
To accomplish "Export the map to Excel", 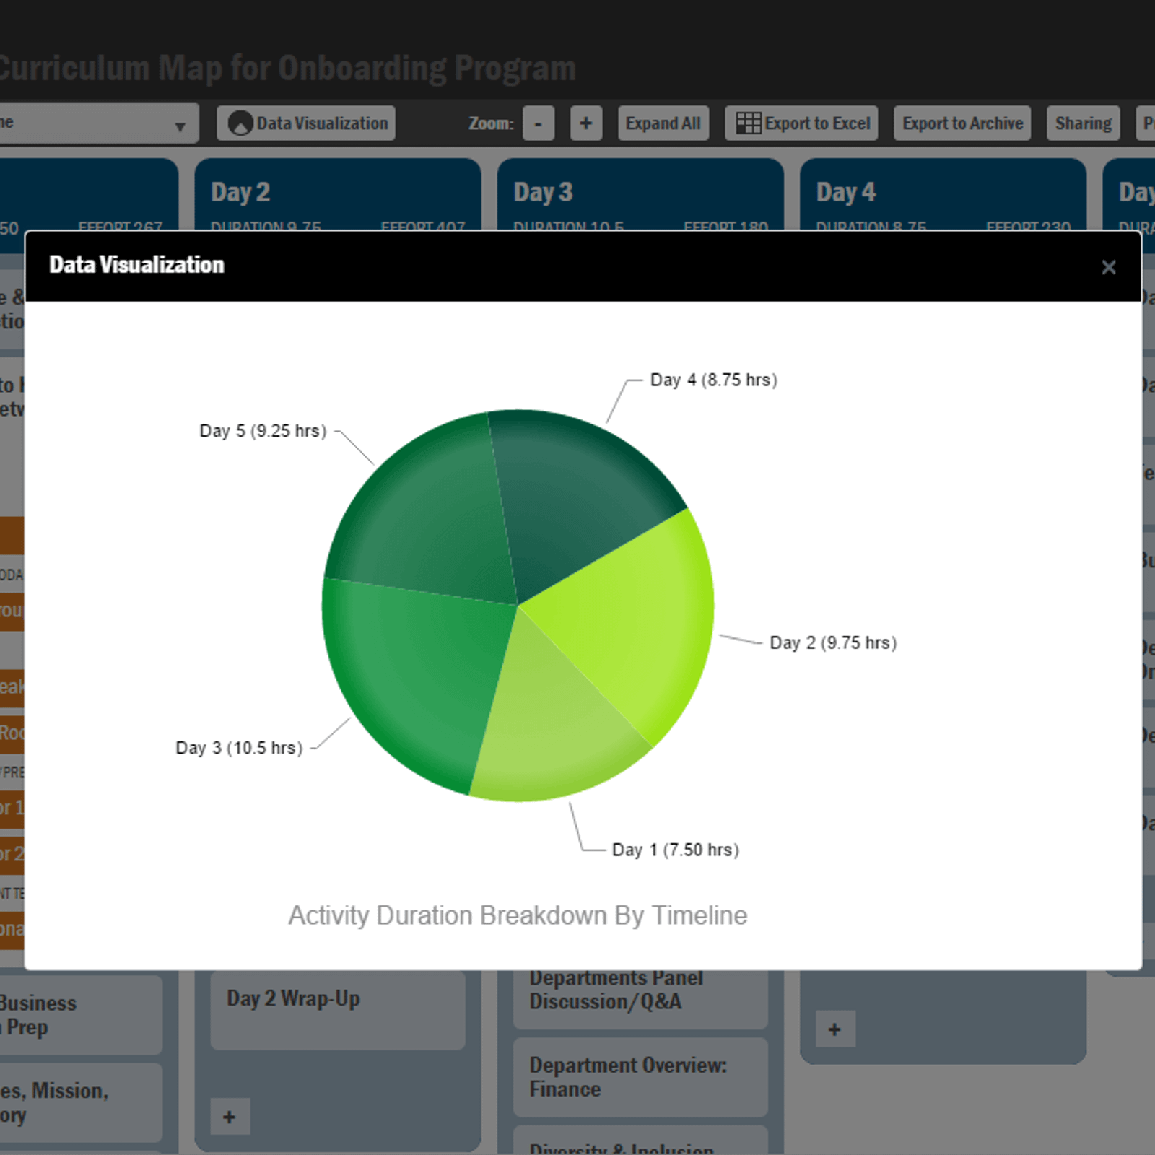I will click(x=802, y=123).
